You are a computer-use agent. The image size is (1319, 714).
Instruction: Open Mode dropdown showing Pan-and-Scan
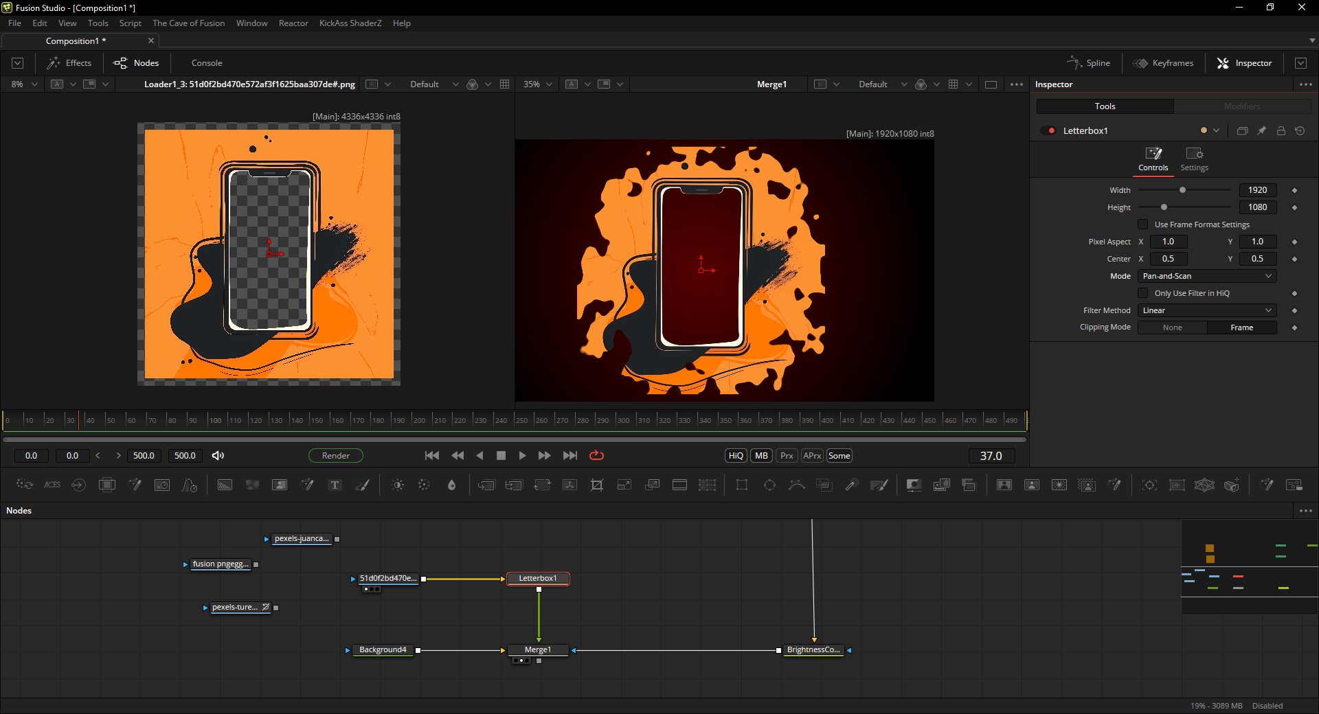click(1207, 276)
